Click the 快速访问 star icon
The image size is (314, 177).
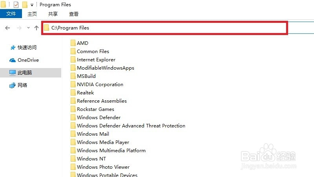click(x=13, y=48)
